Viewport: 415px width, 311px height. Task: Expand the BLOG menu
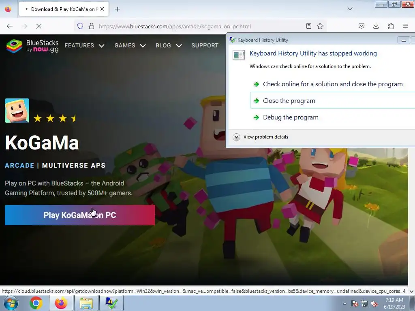pos(169,45)
